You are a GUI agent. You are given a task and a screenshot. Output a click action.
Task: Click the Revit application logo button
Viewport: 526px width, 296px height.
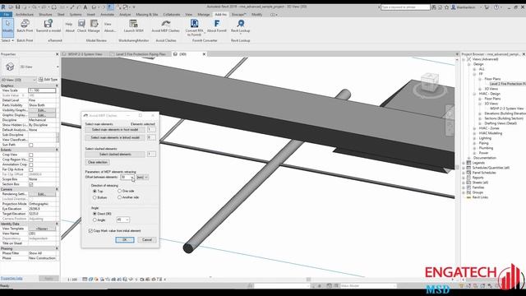(x=3, y=7)
